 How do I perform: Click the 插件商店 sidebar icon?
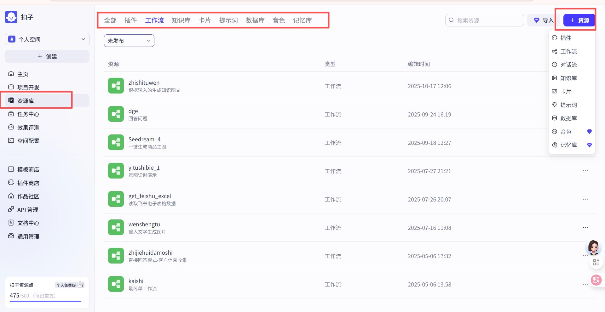pyautogui.click(x=11, y=183)
